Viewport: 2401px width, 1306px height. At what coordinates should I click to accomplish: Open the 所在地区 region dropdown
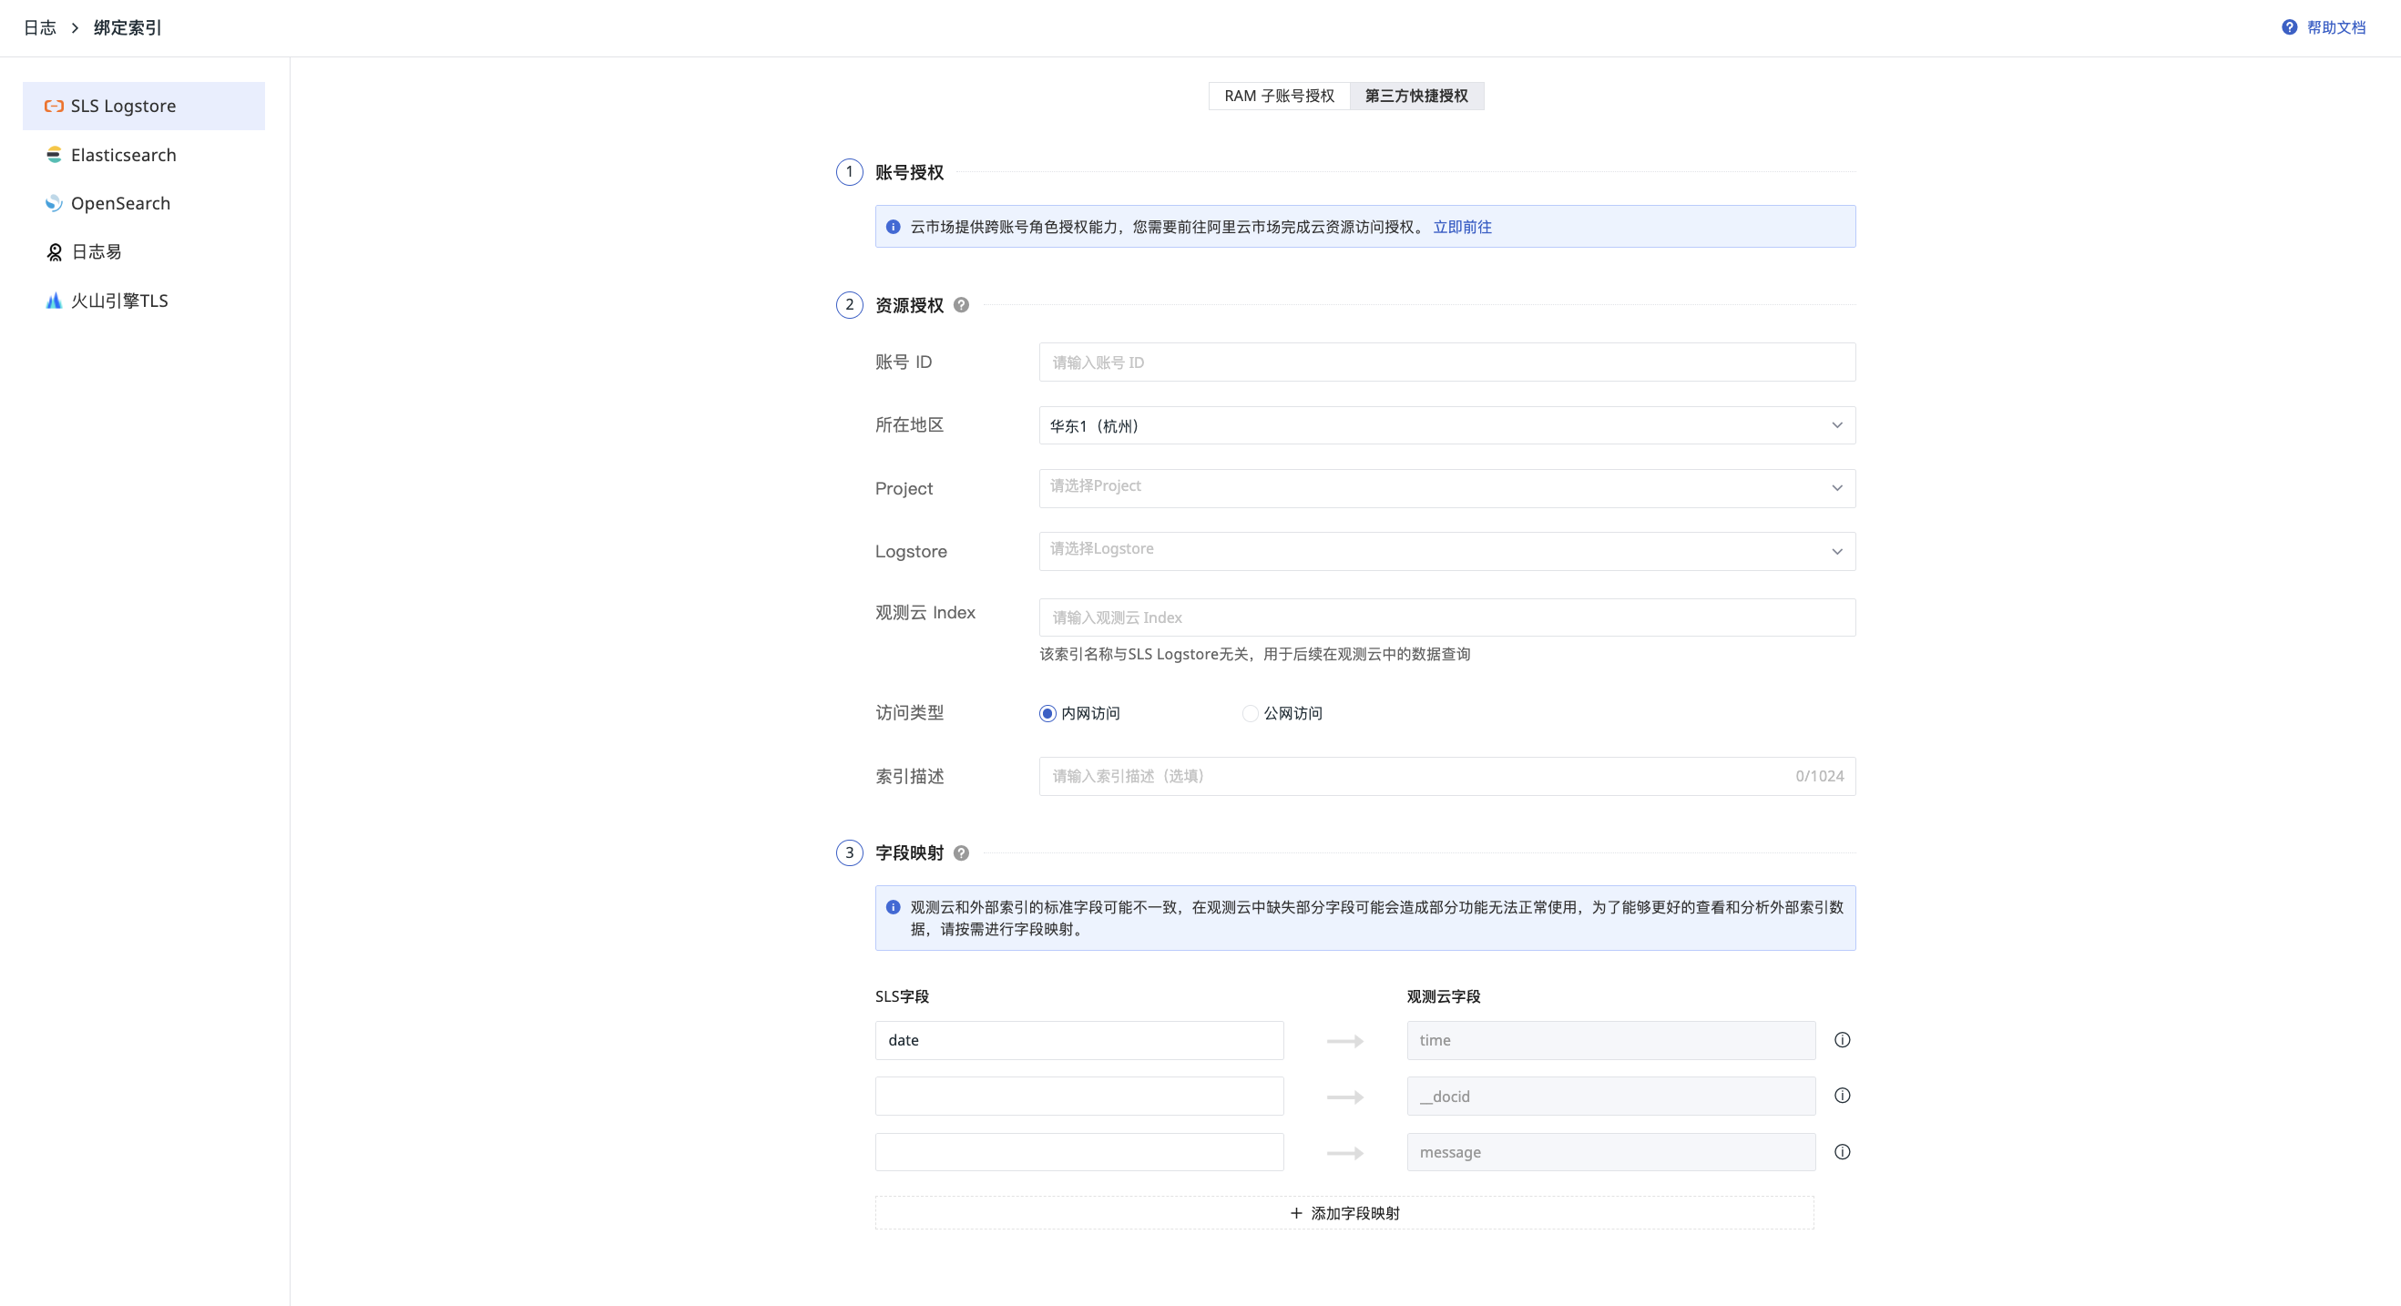(1446, 425)
